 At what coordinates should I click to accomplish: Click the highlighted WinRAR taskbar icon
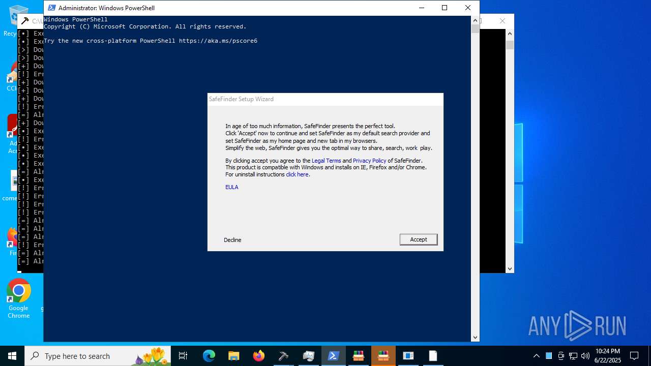click(383, 356)
